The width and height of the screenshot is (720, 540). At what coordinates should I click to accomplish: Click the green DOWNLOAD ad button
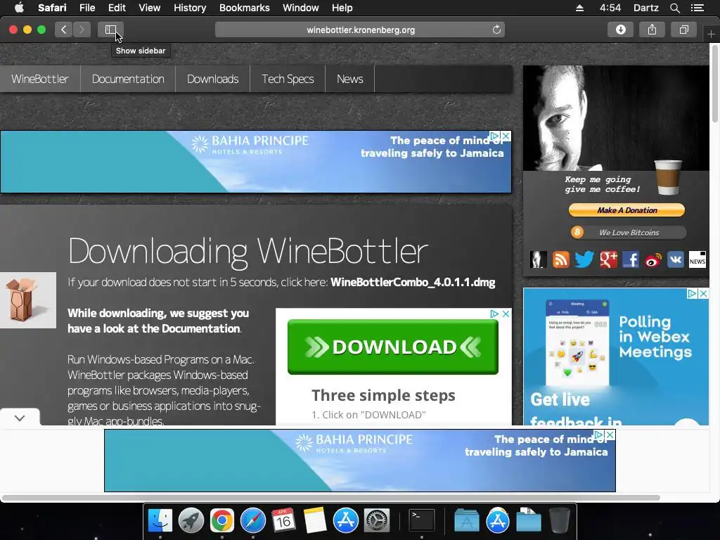click(x=393, y=347)
